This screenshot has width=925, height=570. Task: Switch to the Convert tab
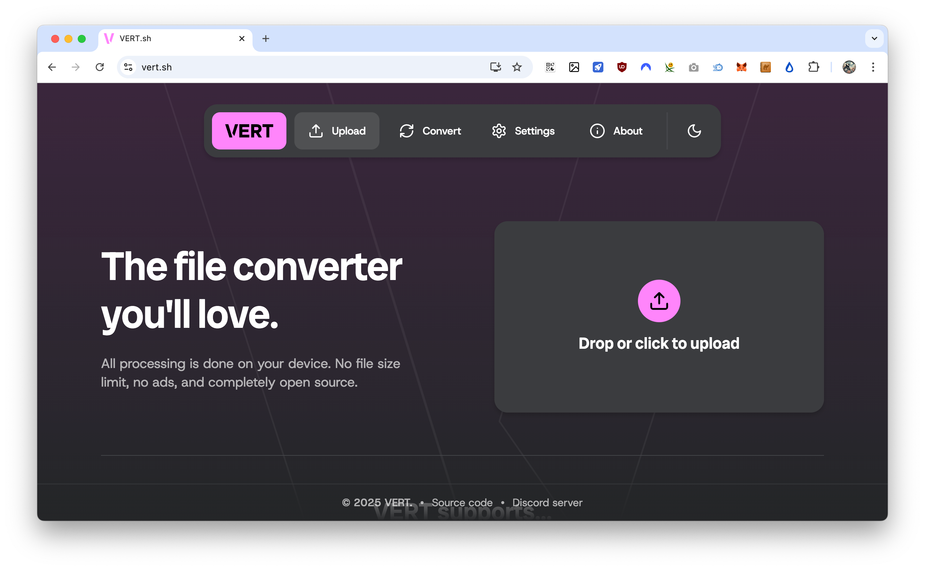tap(430, 131)
